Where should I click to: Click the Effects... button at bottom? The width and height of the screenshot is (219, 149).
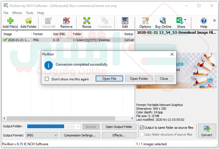click(x=119, y=135)
